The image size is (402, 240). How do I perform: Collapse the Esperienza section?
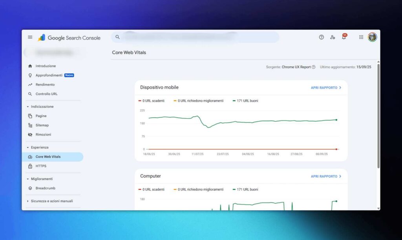point(27,147)
